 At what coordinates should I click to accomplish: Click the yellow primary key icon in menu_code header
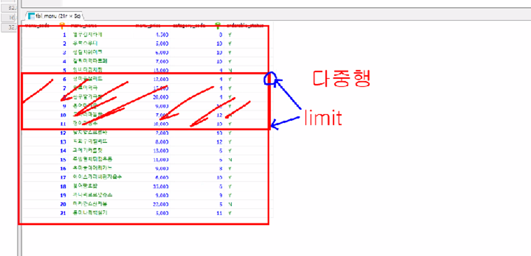62,25
